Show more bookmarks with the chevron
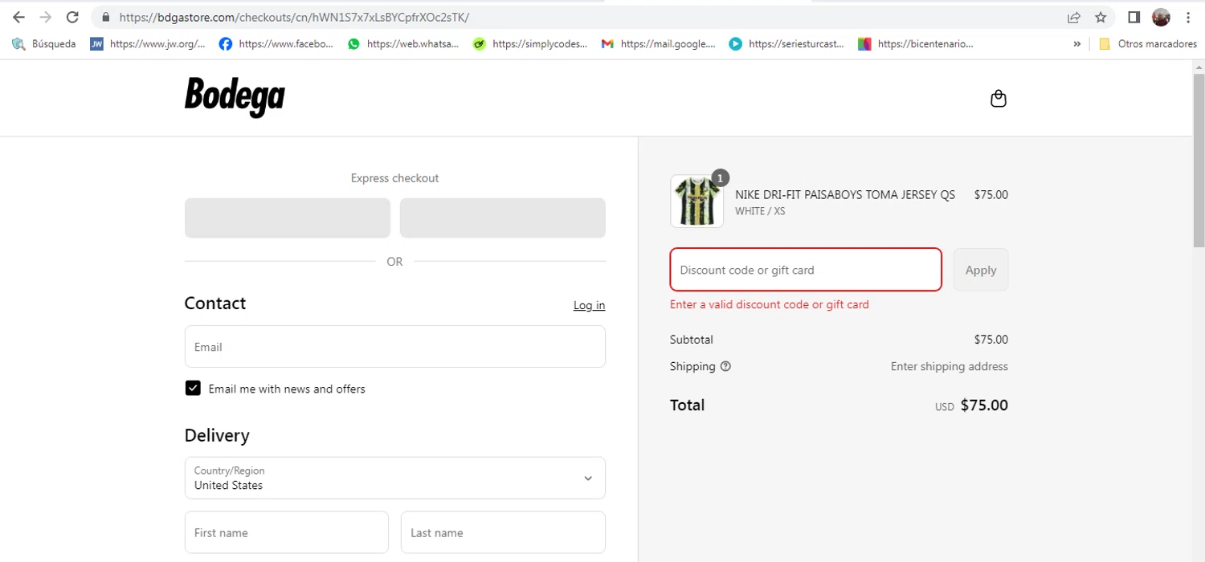The height and width of the screenshot is (562, 1205). (1077, 44)
